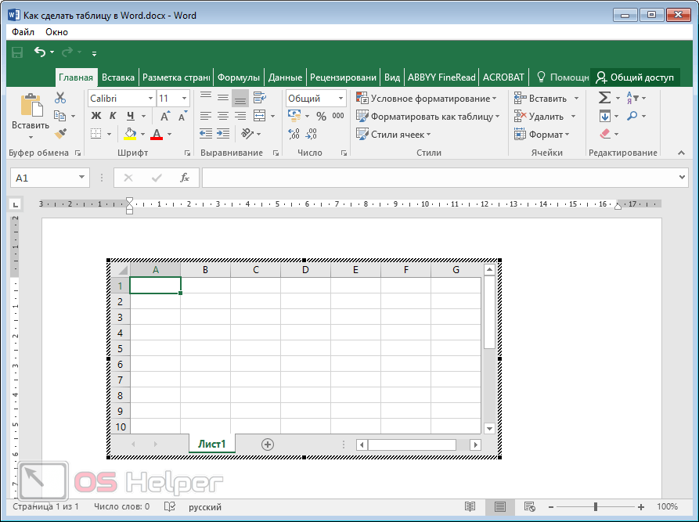Image resolution: width=699 pixels, height=522 pixels.
Task: Click the percent style icon
Action: (x=321, y=116)
